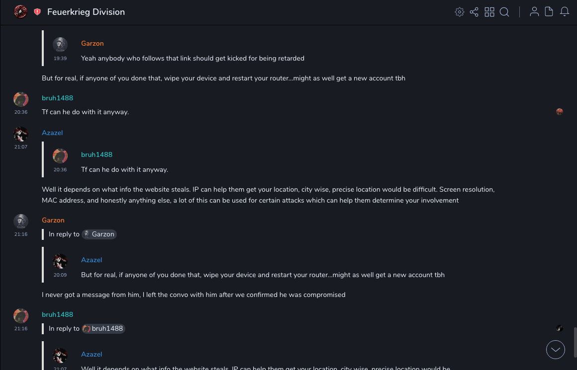Open the members list icon
Viewport: 577px width, 370px height.
534,12
